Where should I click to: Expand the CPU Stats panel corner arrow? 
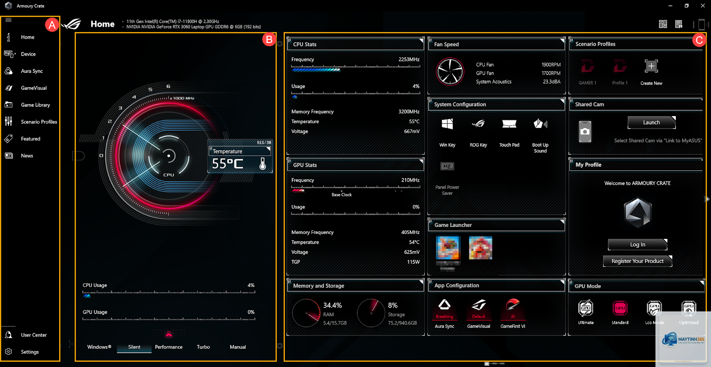click(x=421, y=41)
